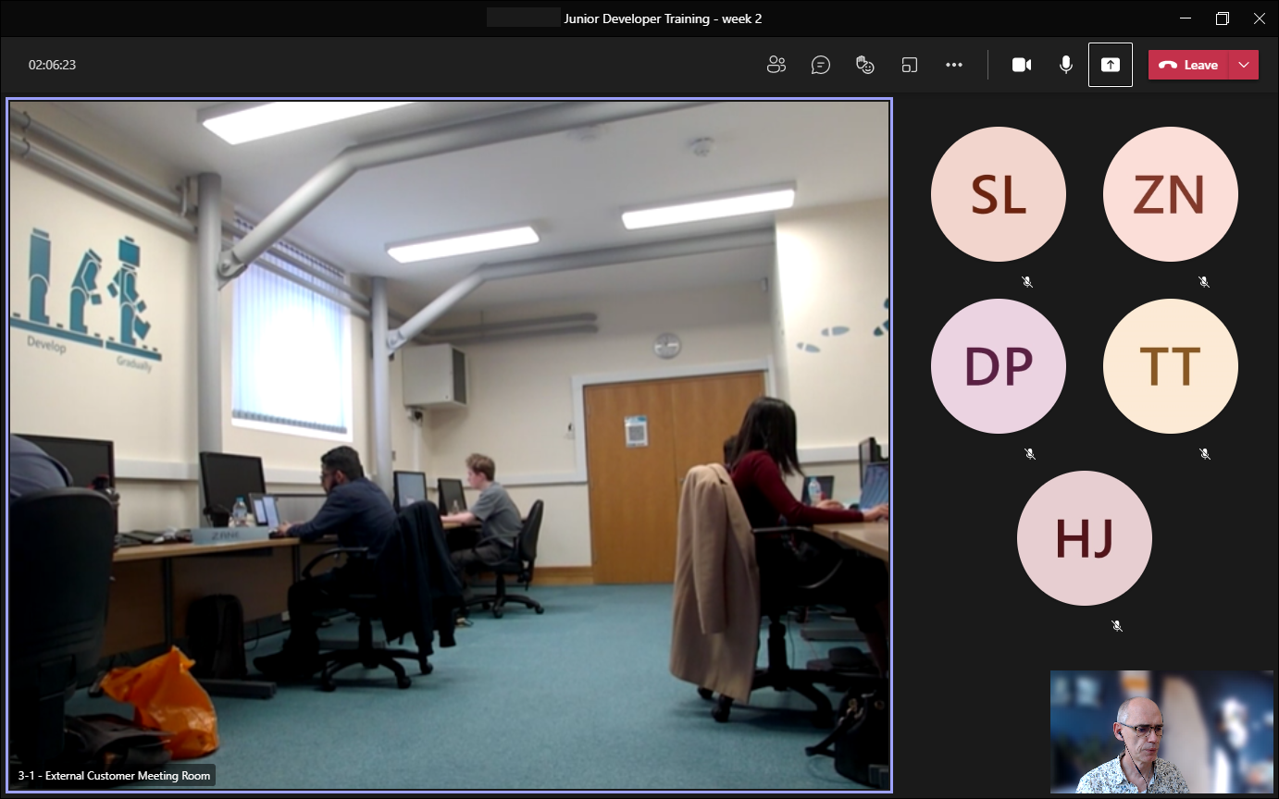The width and height of the screenshot is (1279, 799).
Task: Toggle the microphone mute
Action: pos(1066,65)
